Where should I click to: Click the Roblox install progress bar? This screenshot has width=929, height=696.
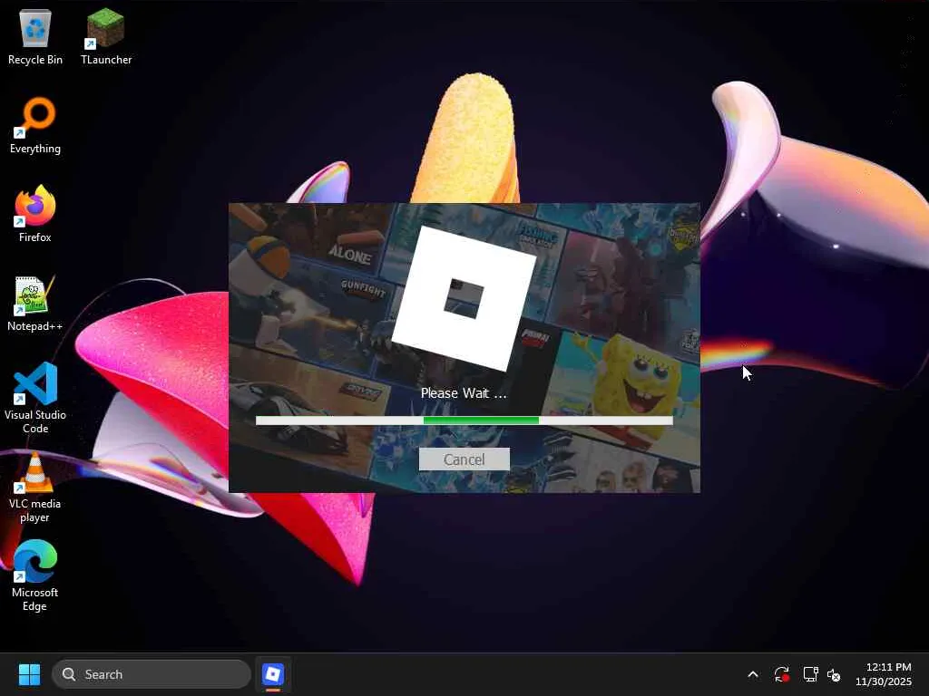[464, 420]
